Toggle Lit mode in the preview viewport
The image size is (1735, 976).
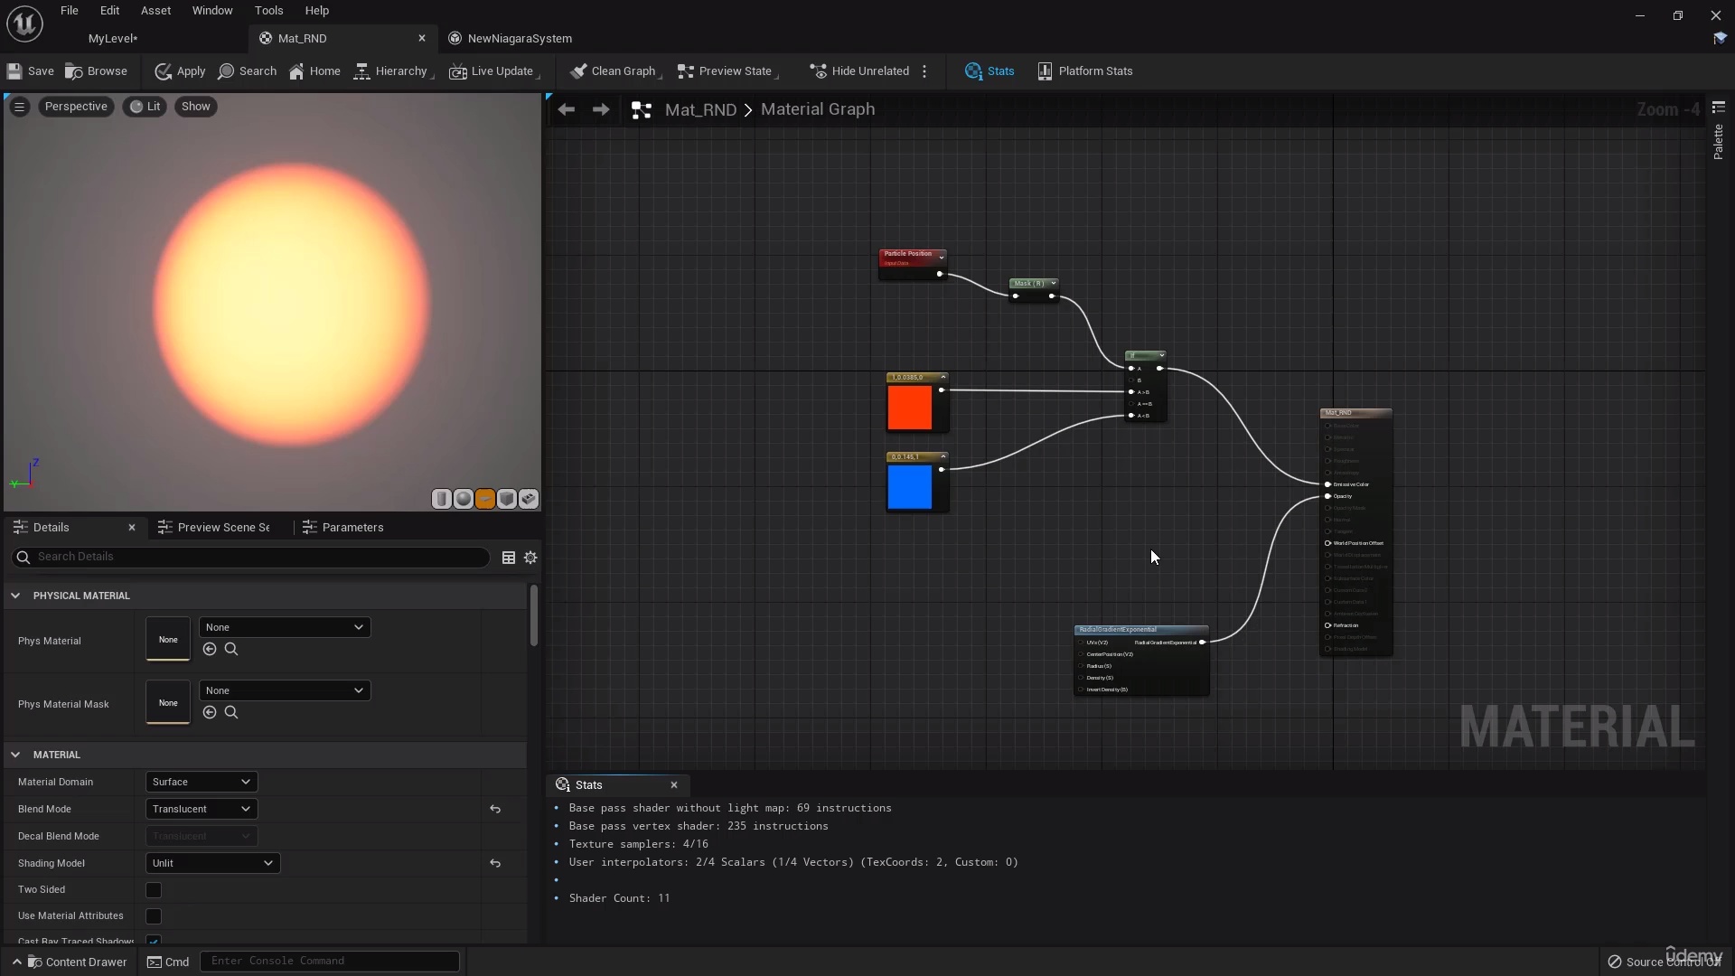[x=145, y=107]
